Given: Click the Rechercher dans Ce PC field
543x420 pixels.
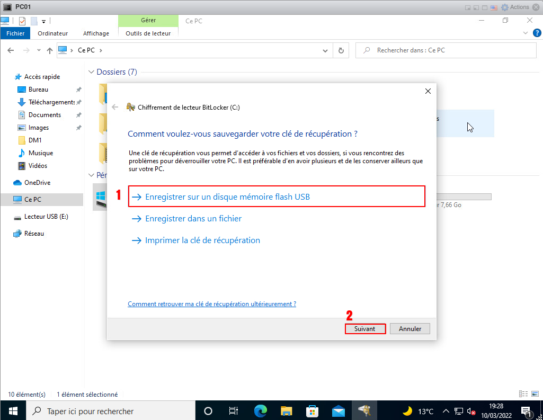Looking at the screenshot, I should tap(450, 50).
